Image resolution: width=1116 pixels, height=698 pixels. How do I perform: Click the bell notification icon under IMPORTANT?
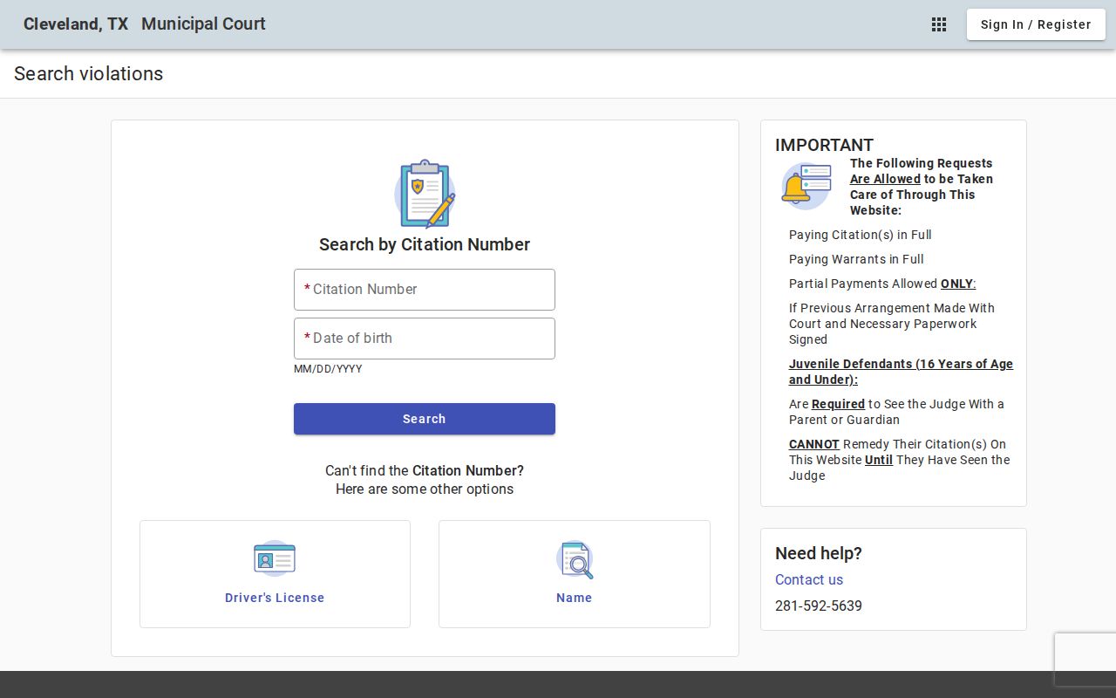click(x=805, y=186)
